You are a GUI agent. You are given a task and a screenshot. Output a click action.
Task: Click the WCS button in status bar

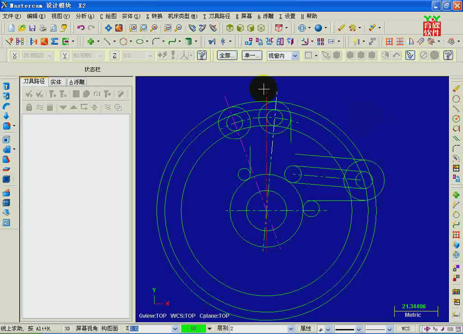(x=406, y=329)
